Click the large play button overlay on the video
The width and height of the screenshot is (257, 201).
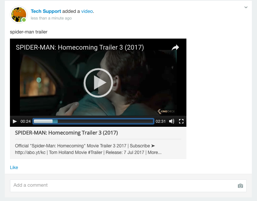pos(98,83)
